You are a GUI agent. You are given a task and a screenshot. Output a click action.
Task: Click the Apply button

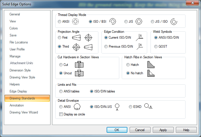click(163, 130)
